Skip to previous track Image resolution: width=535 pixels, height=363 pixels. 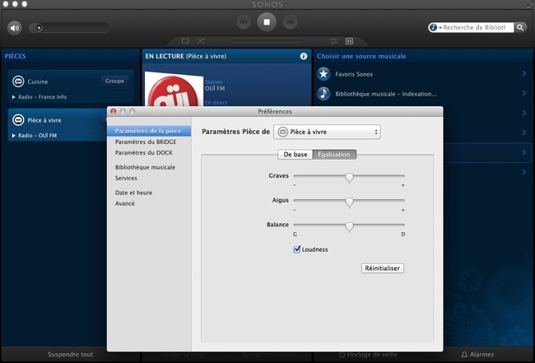(244, 22)
